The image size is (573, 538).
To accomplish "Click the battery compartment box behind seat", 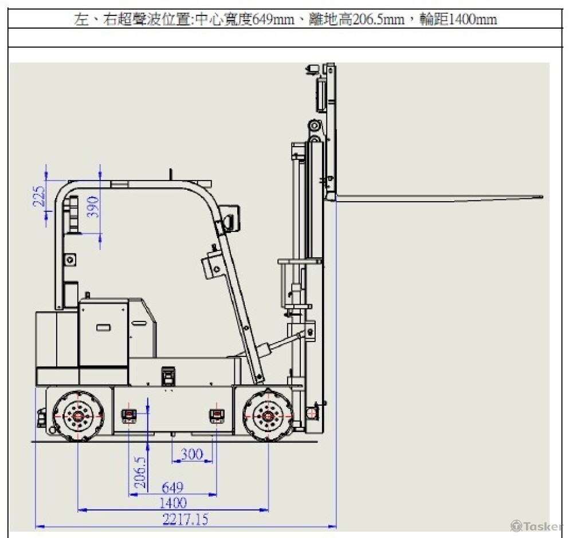I will point(103,332).
